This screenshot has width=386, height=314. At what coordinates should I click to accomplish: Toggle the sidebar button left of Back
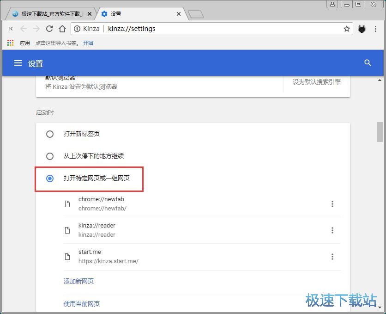(11, 29)
